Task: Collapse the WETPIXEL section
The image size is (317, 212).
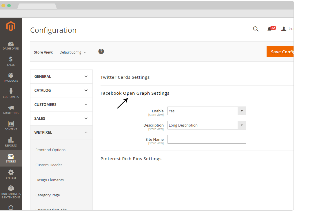Action: 61,133
